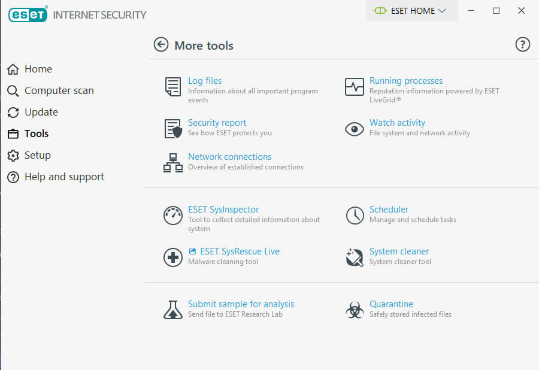Go to Home in the sidebar
Viewport: 539px width, 370px height.
point(38,69)
